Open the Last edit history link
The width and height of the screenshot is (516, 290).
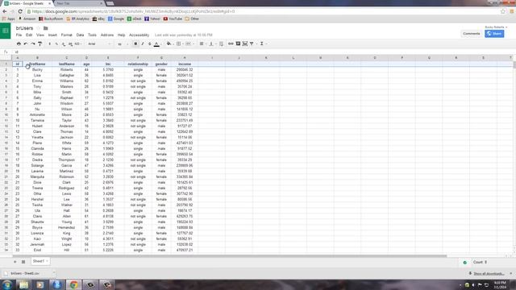click(x=184, y=35)
